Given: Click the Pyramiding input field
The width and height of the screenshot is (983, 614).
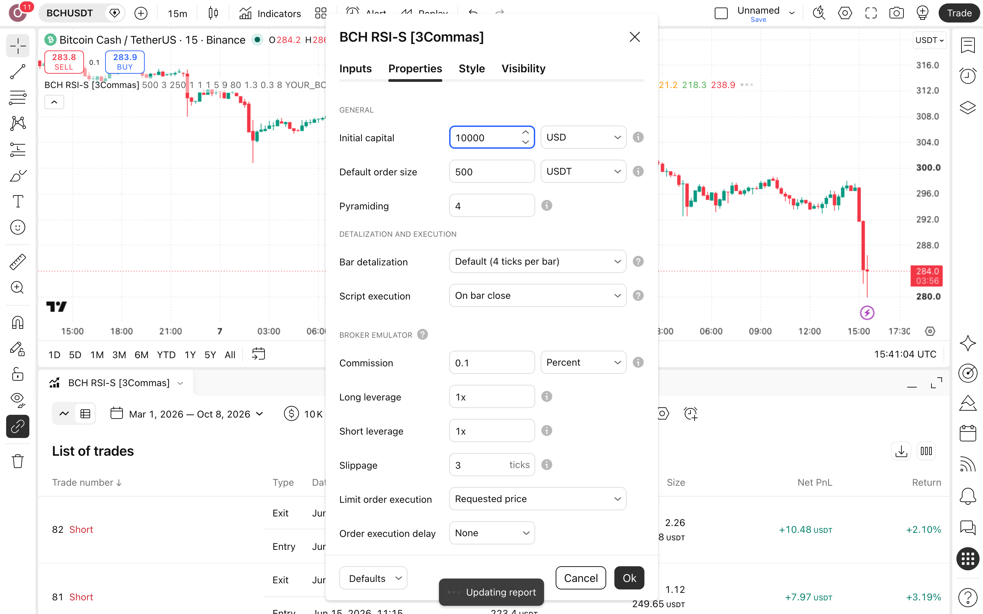Looking at the screenshot, I should [x=492, y=205].
